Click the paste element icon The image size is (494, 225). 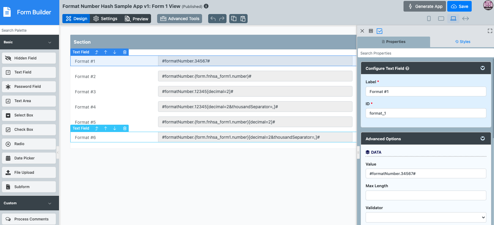click(x=243, y=19)
